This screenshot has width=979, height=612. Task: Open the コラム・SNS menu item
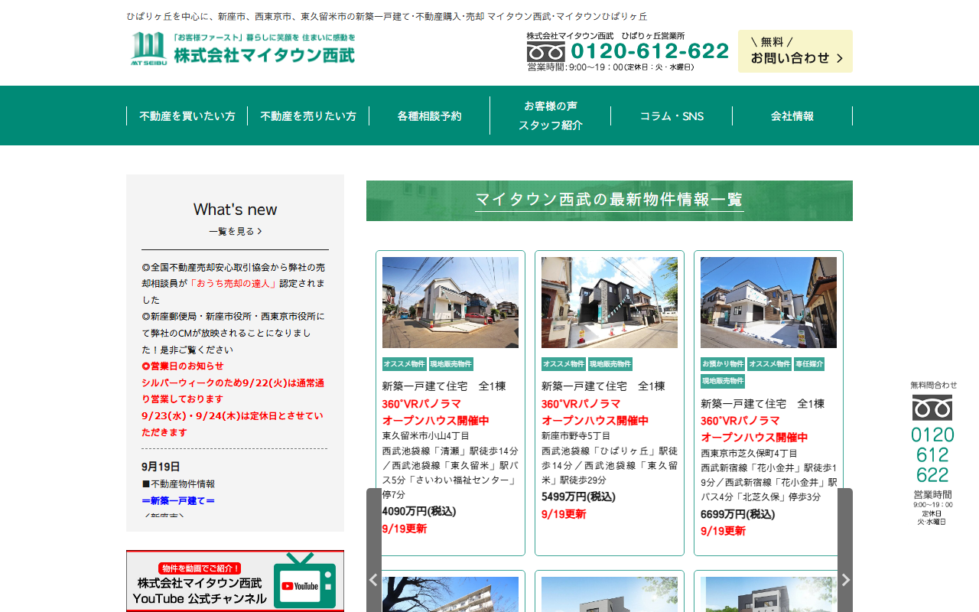[x=672, y=116]
